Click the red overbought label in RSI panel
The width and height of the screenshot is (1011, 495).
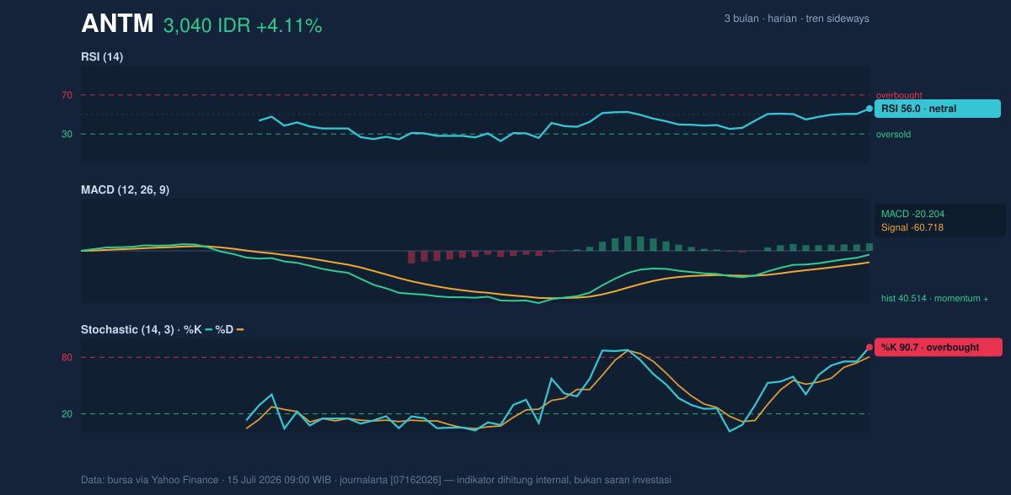point(899,95)
